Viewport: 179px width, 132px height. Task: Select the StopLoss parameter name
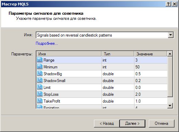click(x=51, y=94)
